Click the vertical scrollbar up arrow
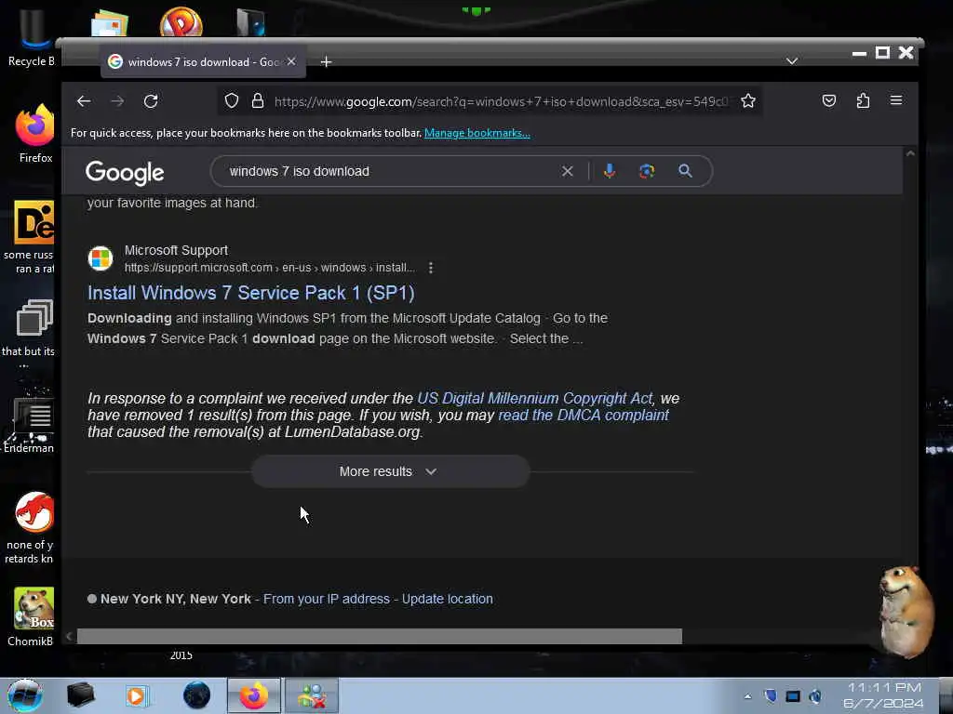Image resolution: width=953 pixels, height=714 pixels. point(910,153)
